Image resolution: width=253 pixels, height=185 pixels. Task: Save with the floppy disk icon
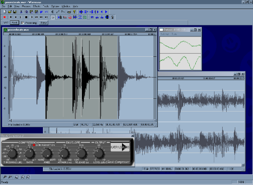click(x=15, y=12)
